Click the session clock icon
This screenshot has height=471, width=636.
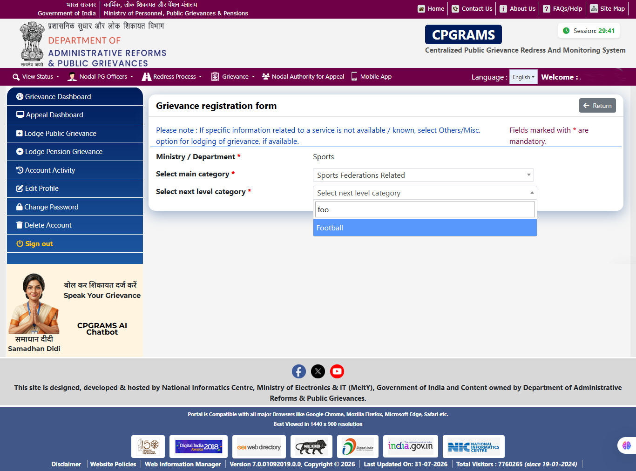(x=566, y=31)
